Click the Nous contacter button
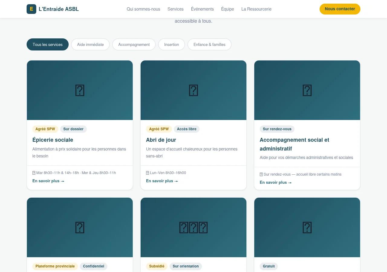Image resolution: width=387 pixels, height=272 pixels. pyautogui.click(x=340, y=9)
